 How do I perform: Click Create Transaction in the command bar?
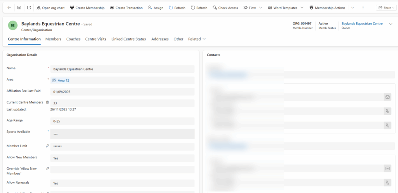click(x=126, y=8)
